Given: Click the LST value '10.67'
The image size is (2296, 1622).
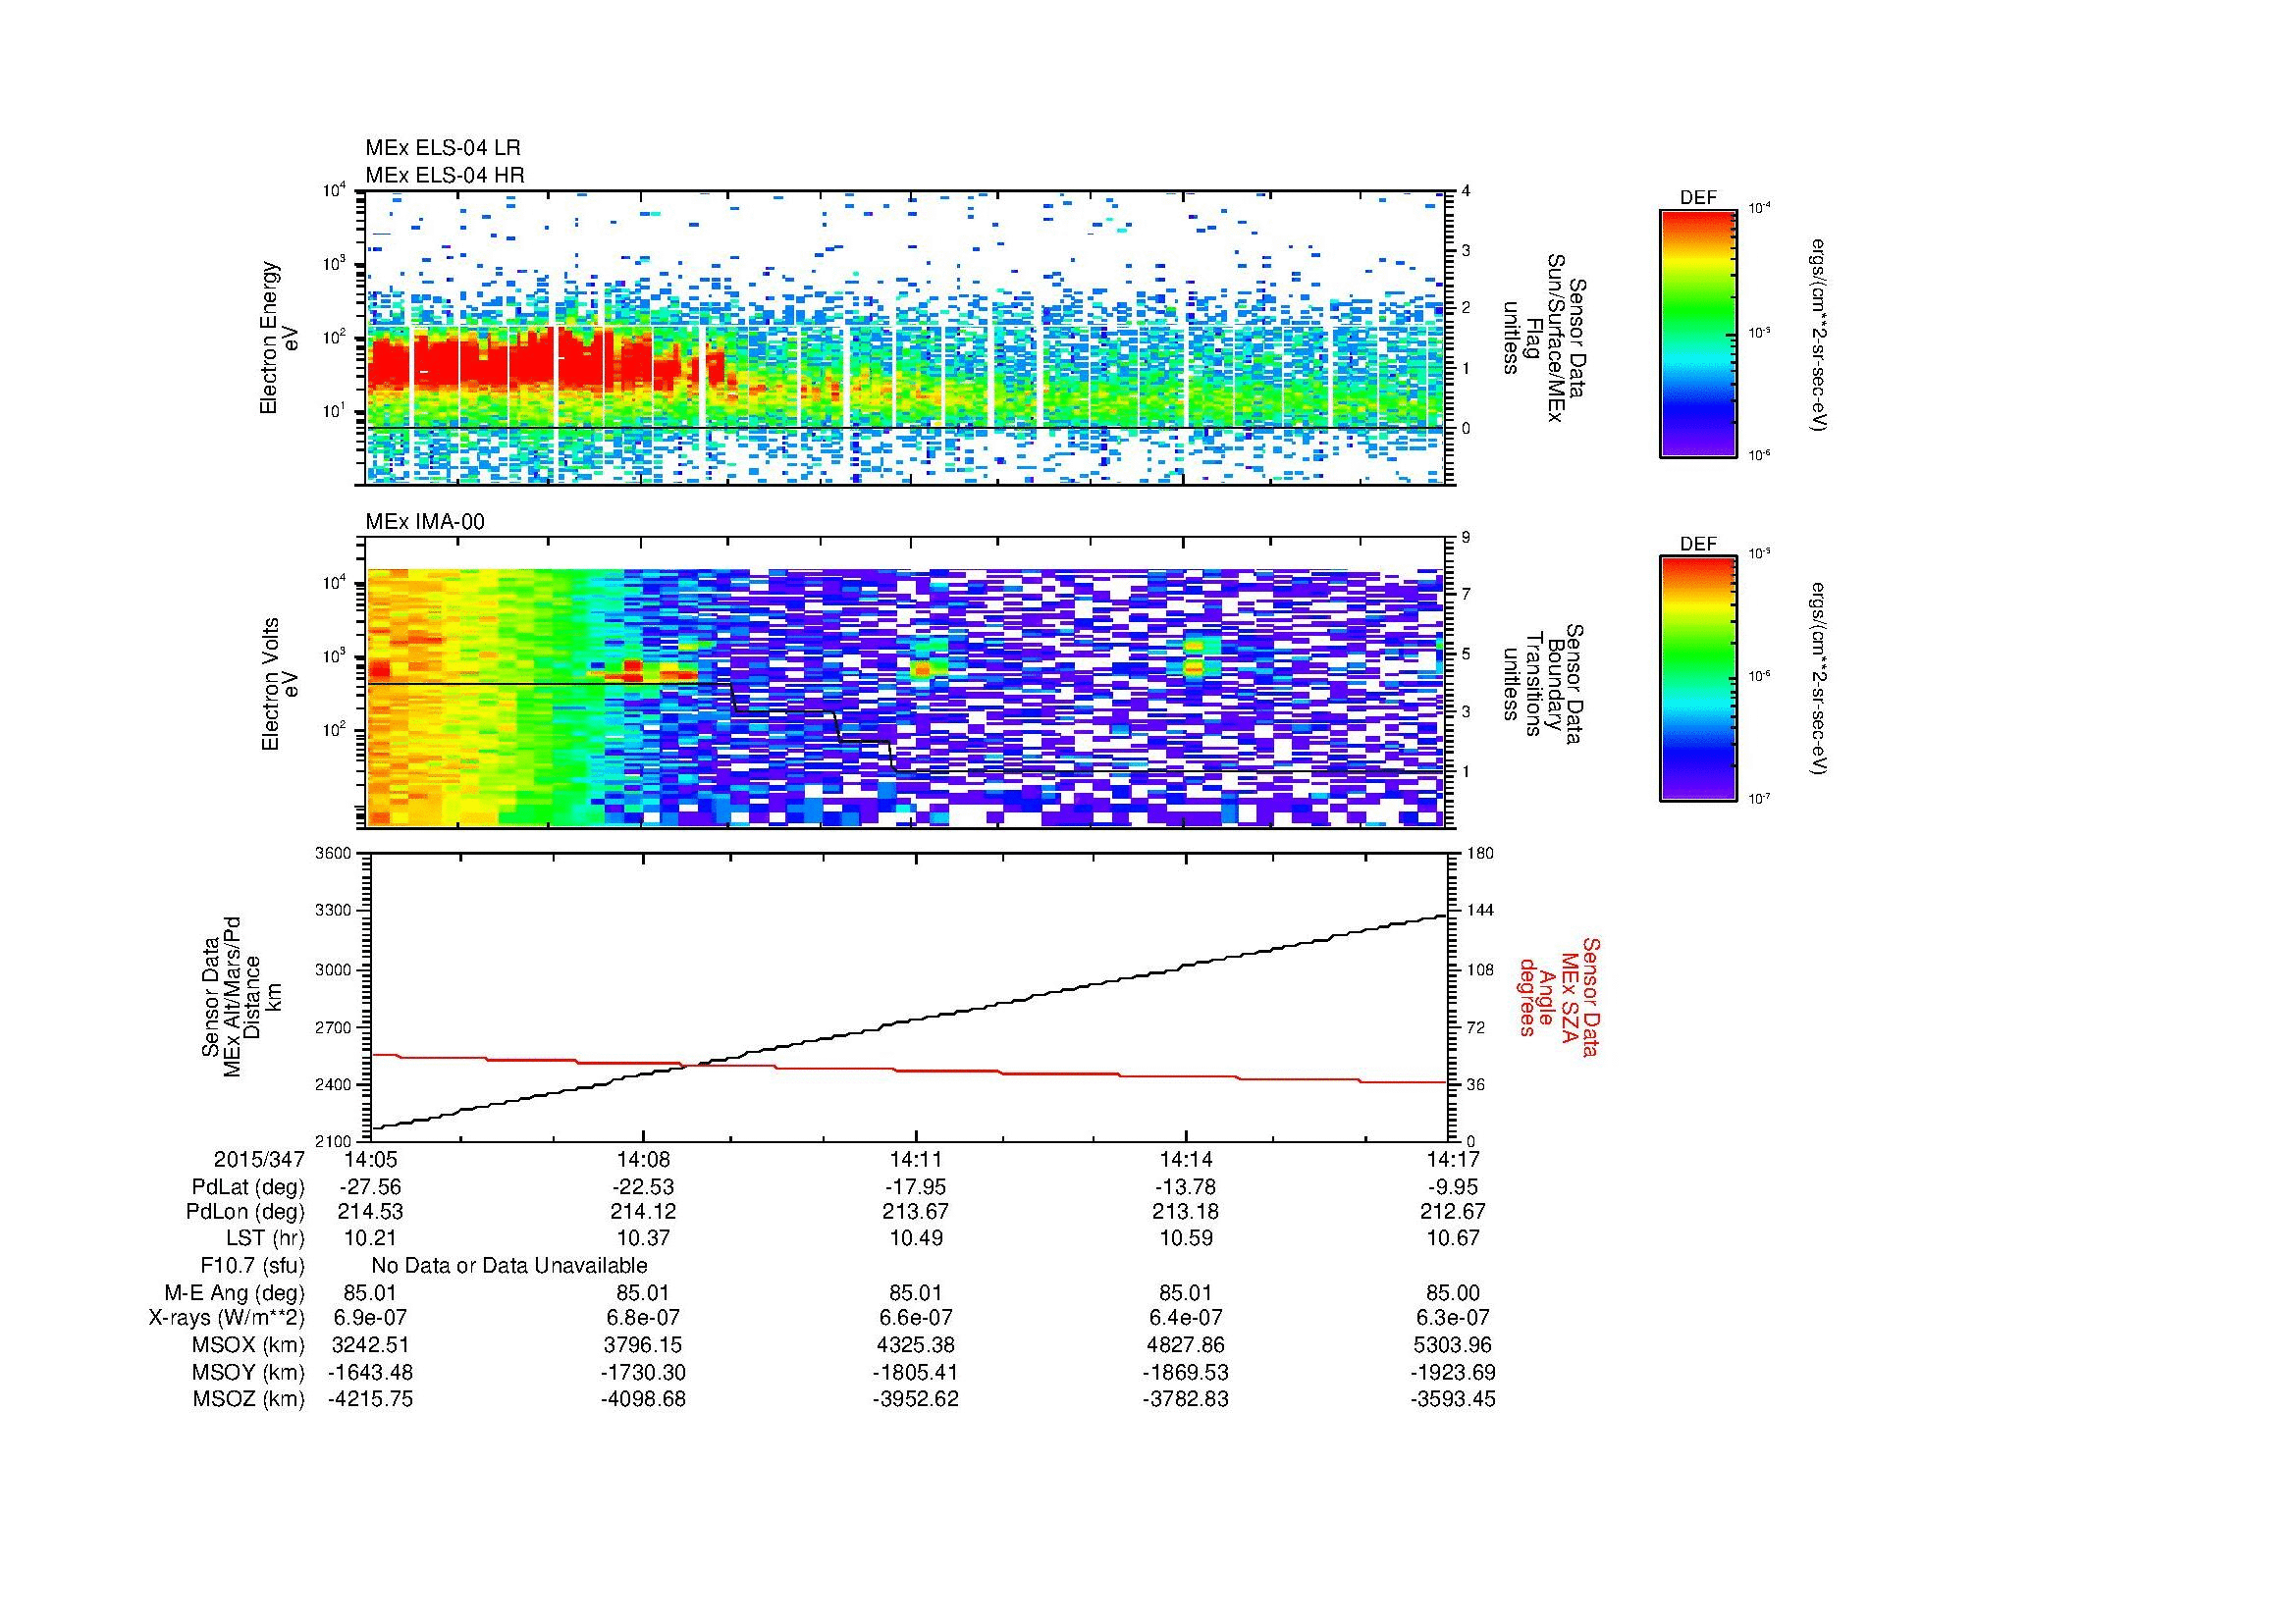Looking at the screenshot, I should [1452, 1238].
